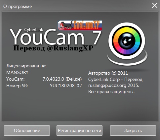This screenshot has width=160, height=140.
Task: Click the Перевод @RuslangXP caption
Action: pos(53,48)
